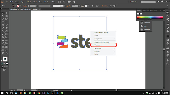Expand the Opacity value arrow
This screenshot has height=95, width=170.
coord(79,6)
